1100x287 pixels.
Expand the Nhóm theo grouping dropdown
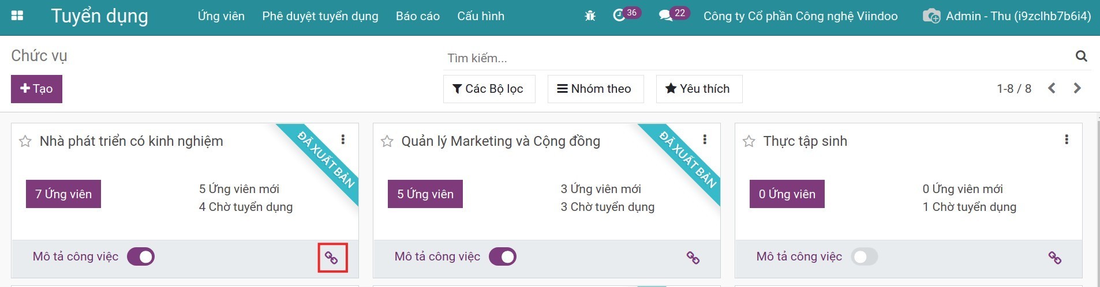pos(595,89)
